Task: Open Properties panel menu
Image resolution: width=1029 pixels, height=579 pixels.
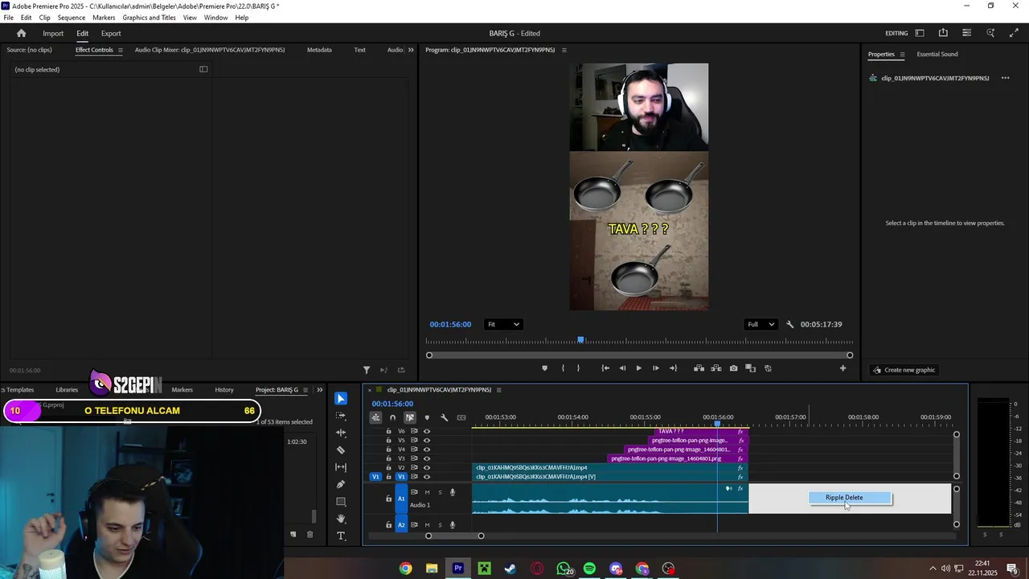Action: [901, 55]
